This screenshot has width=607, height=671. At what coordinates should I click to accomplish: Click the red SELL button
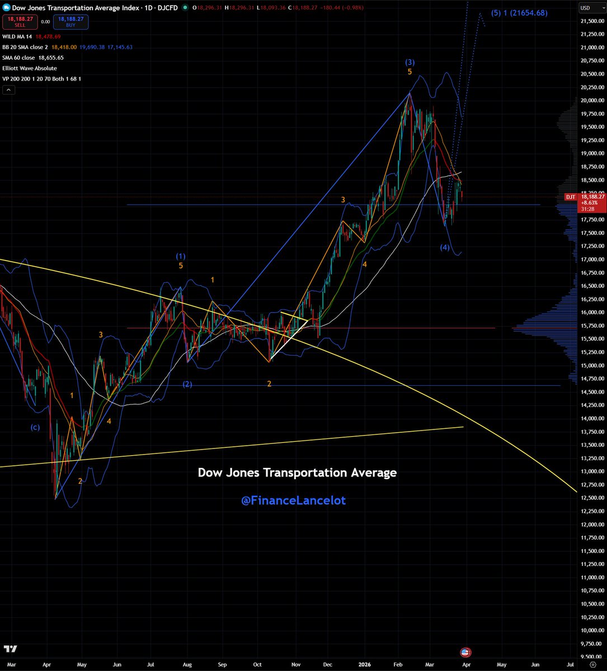tap(20, 22)
